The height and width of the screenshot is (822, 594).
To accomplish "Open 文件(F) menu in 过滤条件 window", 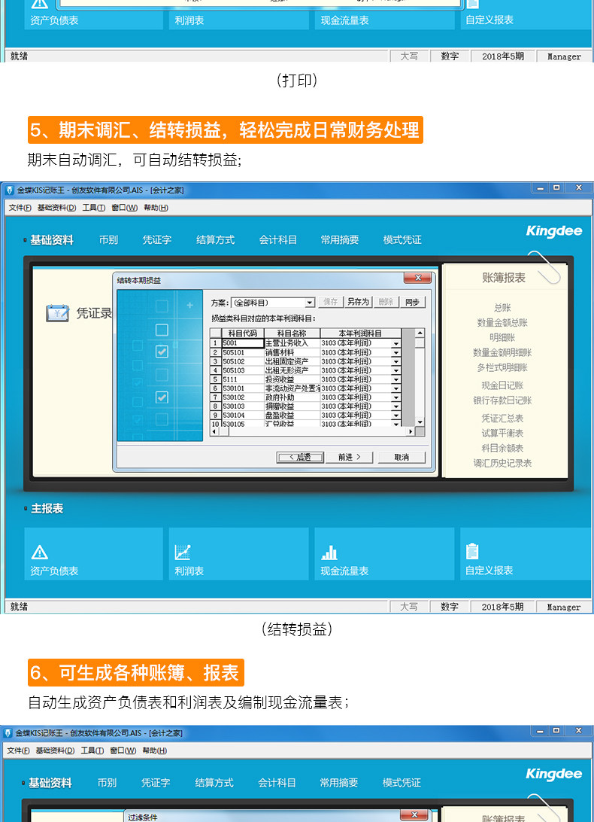I will click(x=18, y=750).
